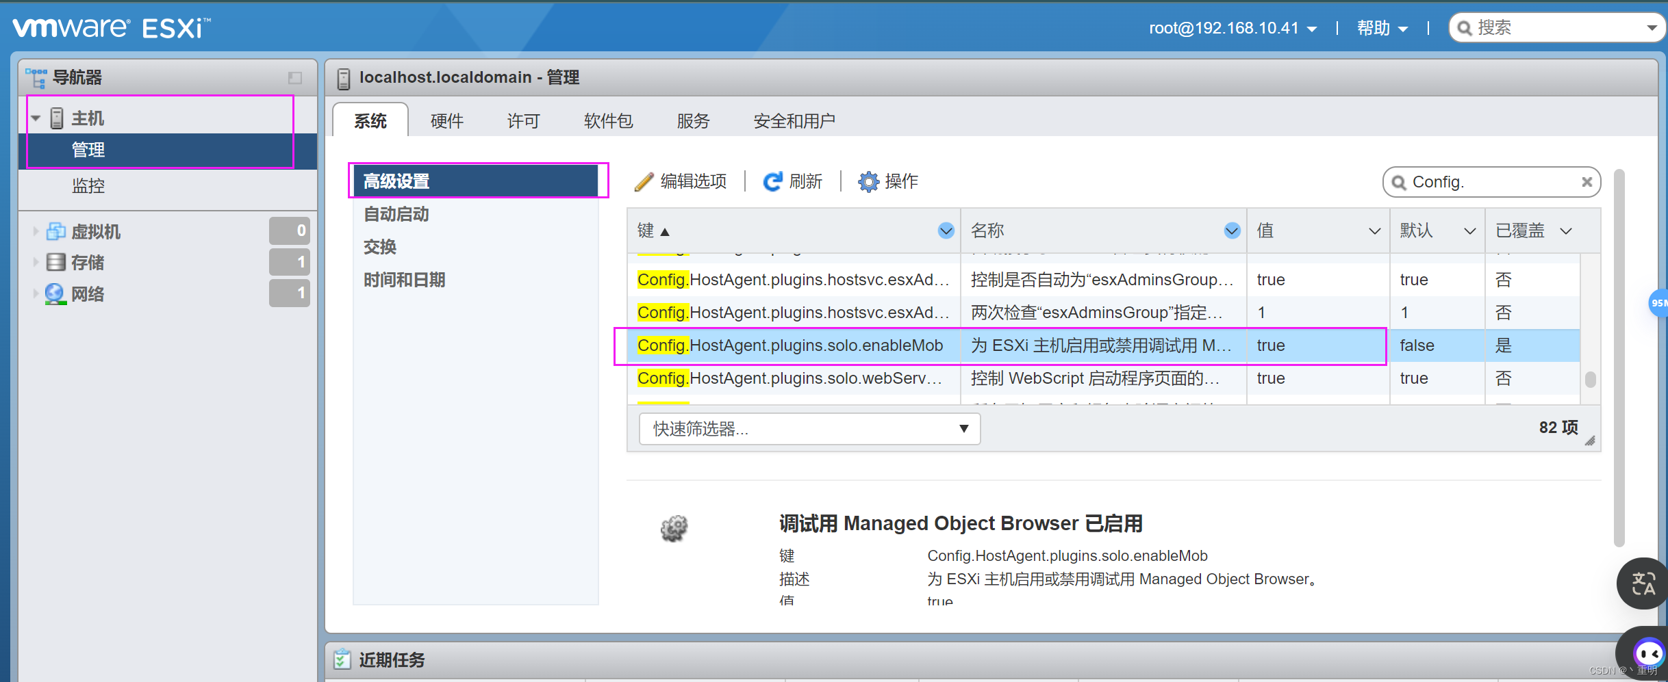Click the virtual machines count badge 0
Image resolution: width=1668 pixels, height=682 pixels.
(x=290, y=231)
